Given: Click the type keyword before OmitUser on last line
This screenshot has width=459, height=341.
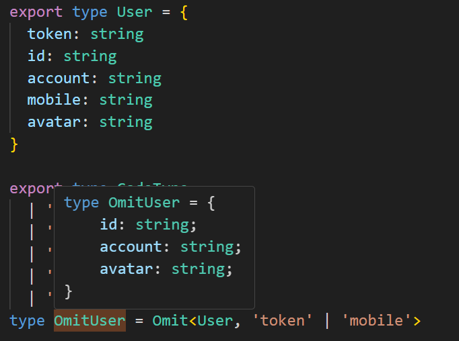Looking at the screenshot, I should (27, 321).
